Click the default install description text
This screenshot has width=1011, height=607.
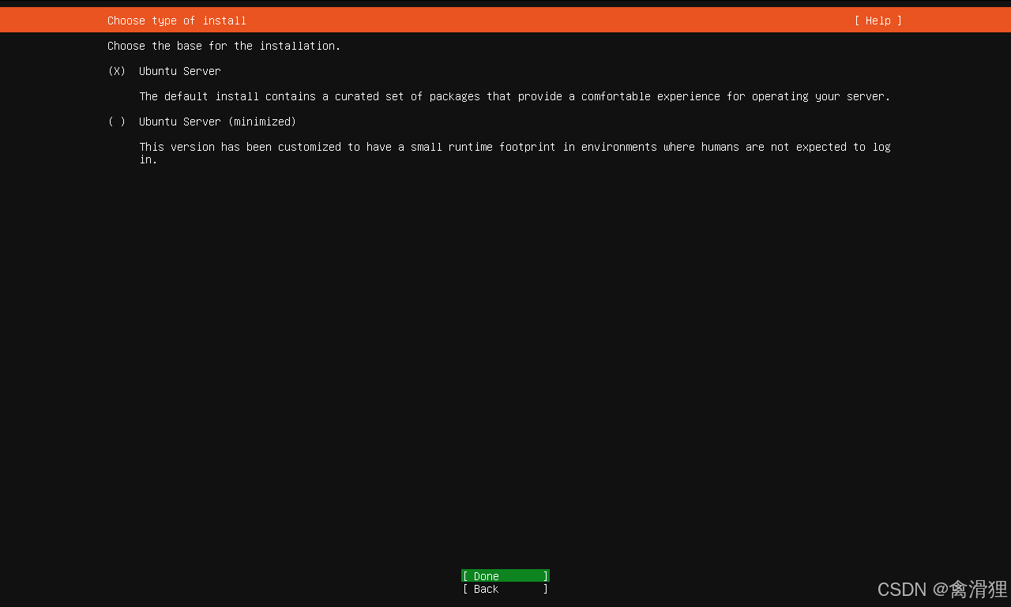click(515, 96)
